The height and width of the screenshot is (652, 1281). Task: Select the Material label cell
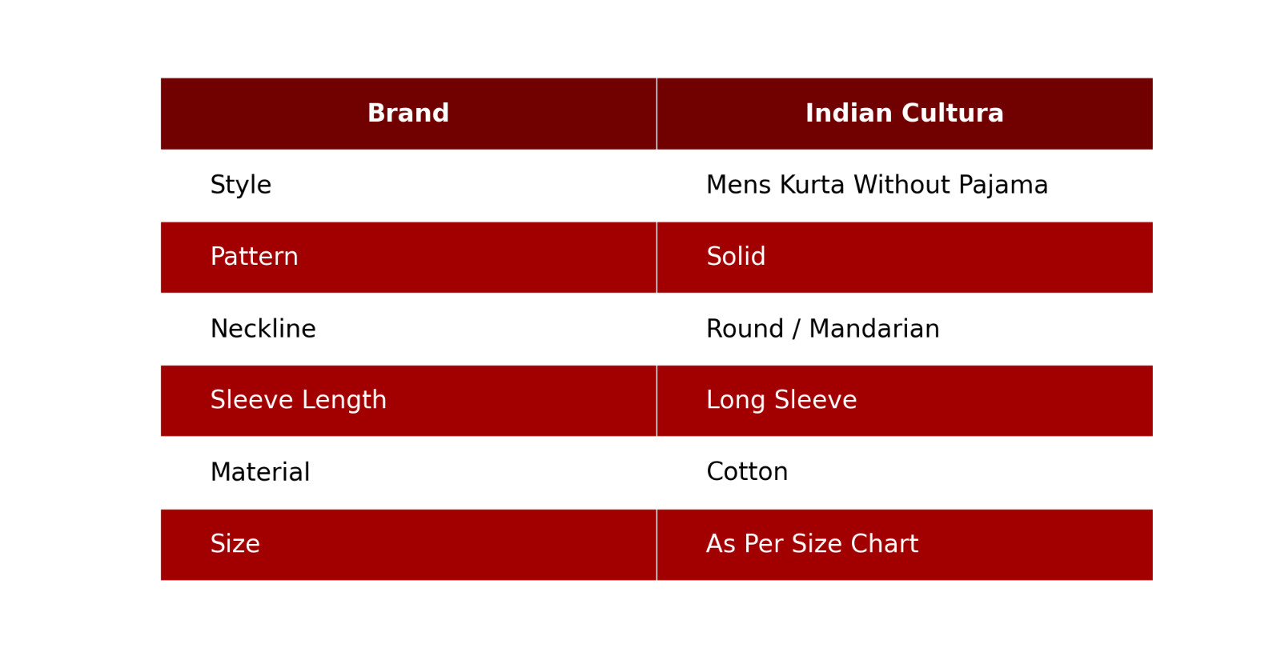(x=259, y=472)
